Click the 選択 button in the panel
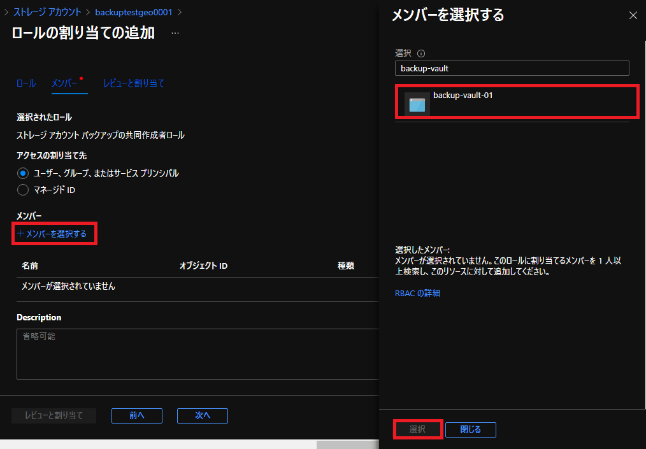This screenshot has width=646, height=449. (x=417, y=430)
